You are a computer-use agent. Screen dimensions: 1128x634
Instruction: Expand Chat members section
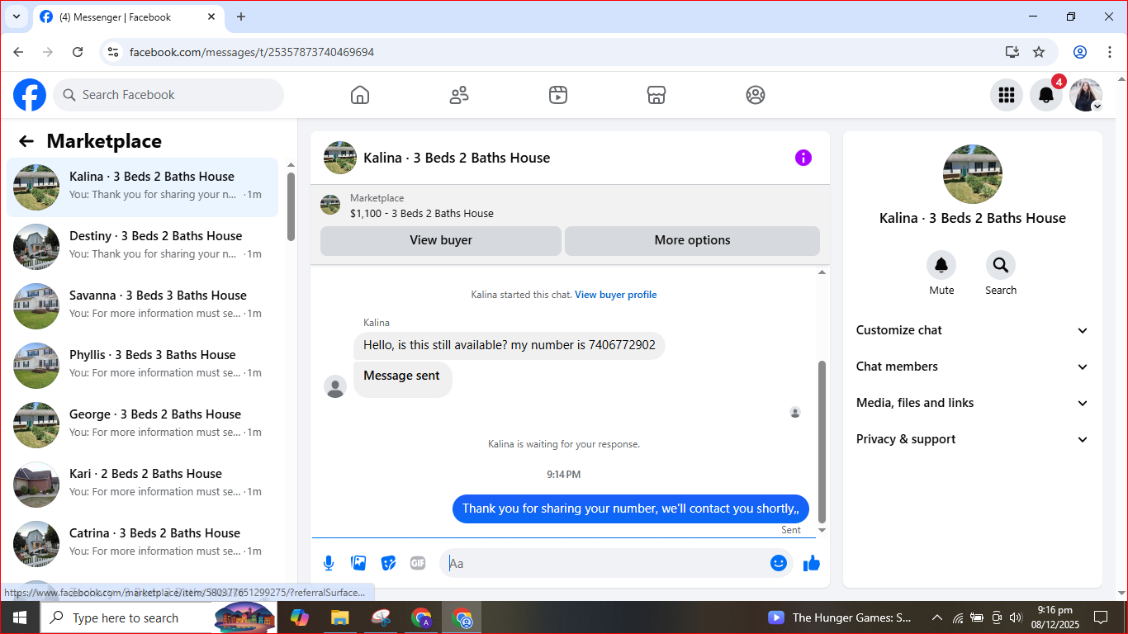[973, 367]
